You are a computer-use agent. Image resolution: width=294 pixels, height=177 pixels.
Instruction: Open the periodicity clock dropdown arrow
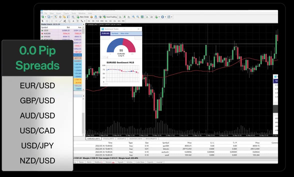pyautogui.click(x=165, y=17)
